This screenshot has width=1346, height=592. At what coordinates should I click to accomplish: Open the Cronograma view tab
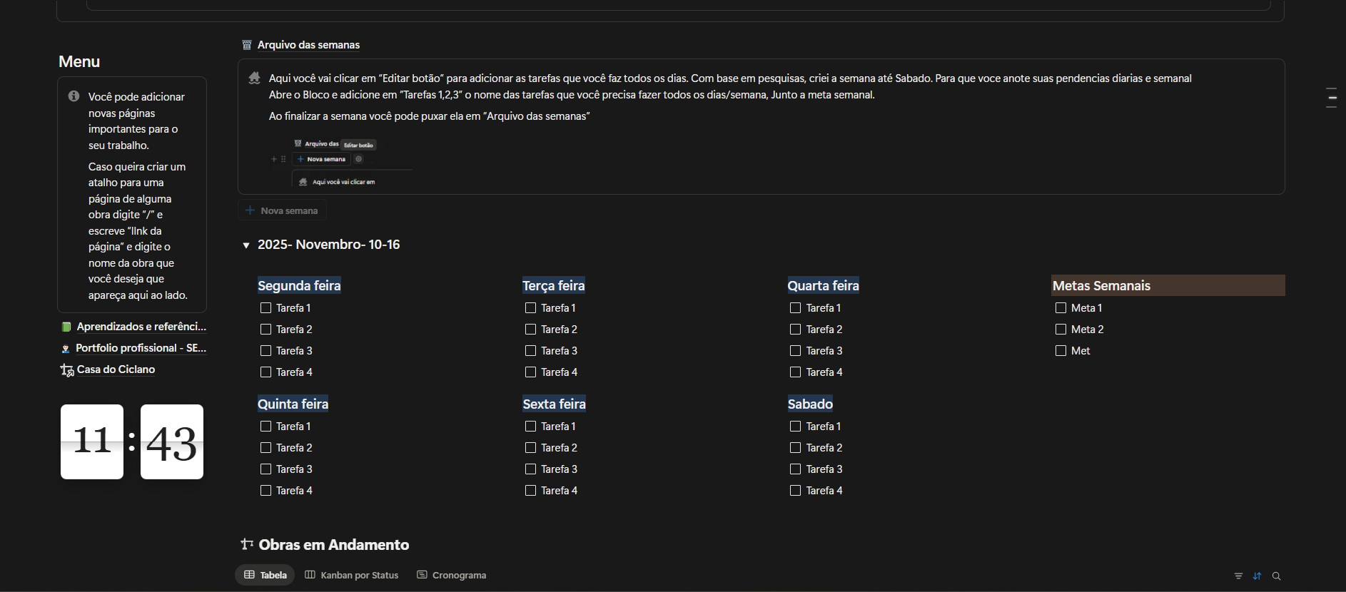pos(452,575)
